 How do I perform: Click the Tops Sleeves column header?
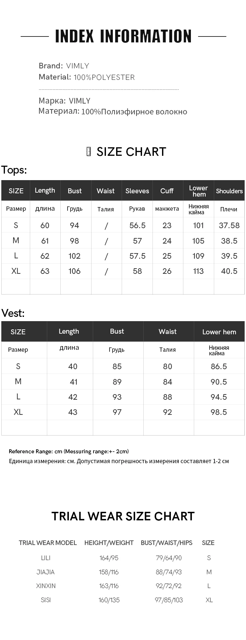tap(137, 191)
